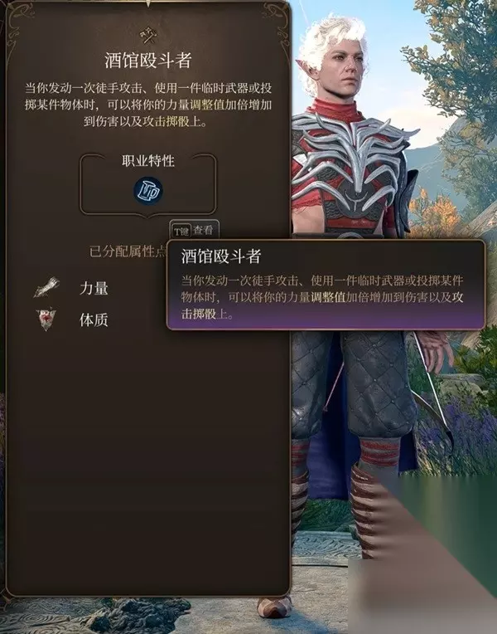Screen dimensions: 497x634
Task: Click the top-right corner flourish of panel
Action: [275, 16]
